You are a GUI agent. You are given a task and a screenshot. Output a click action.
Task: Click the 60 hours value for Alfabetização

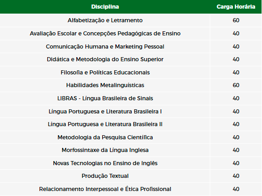236,20
